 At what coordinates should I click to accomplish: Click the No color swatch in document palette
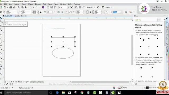12,84
